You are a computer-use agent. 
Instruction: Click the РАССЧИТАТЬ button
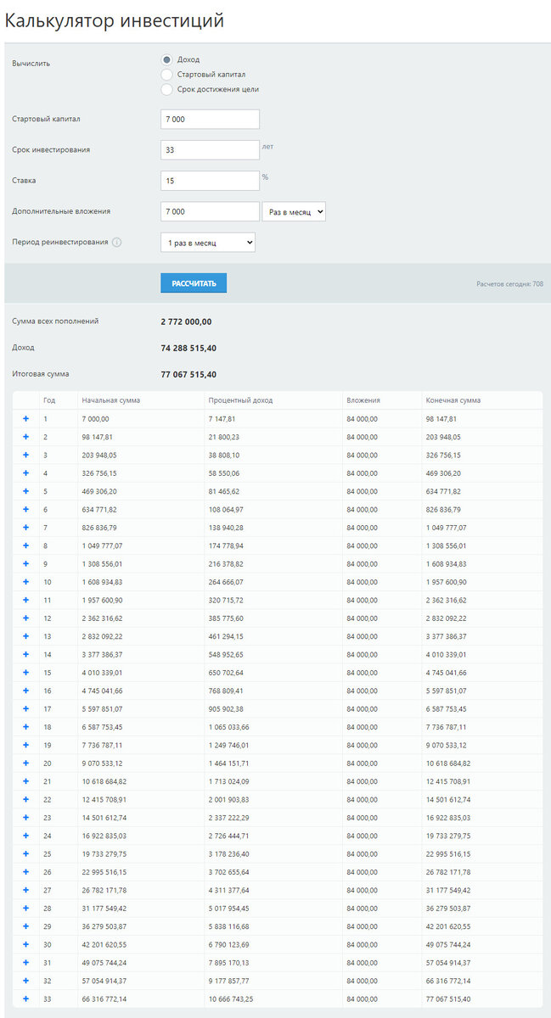tap(194, 283)
